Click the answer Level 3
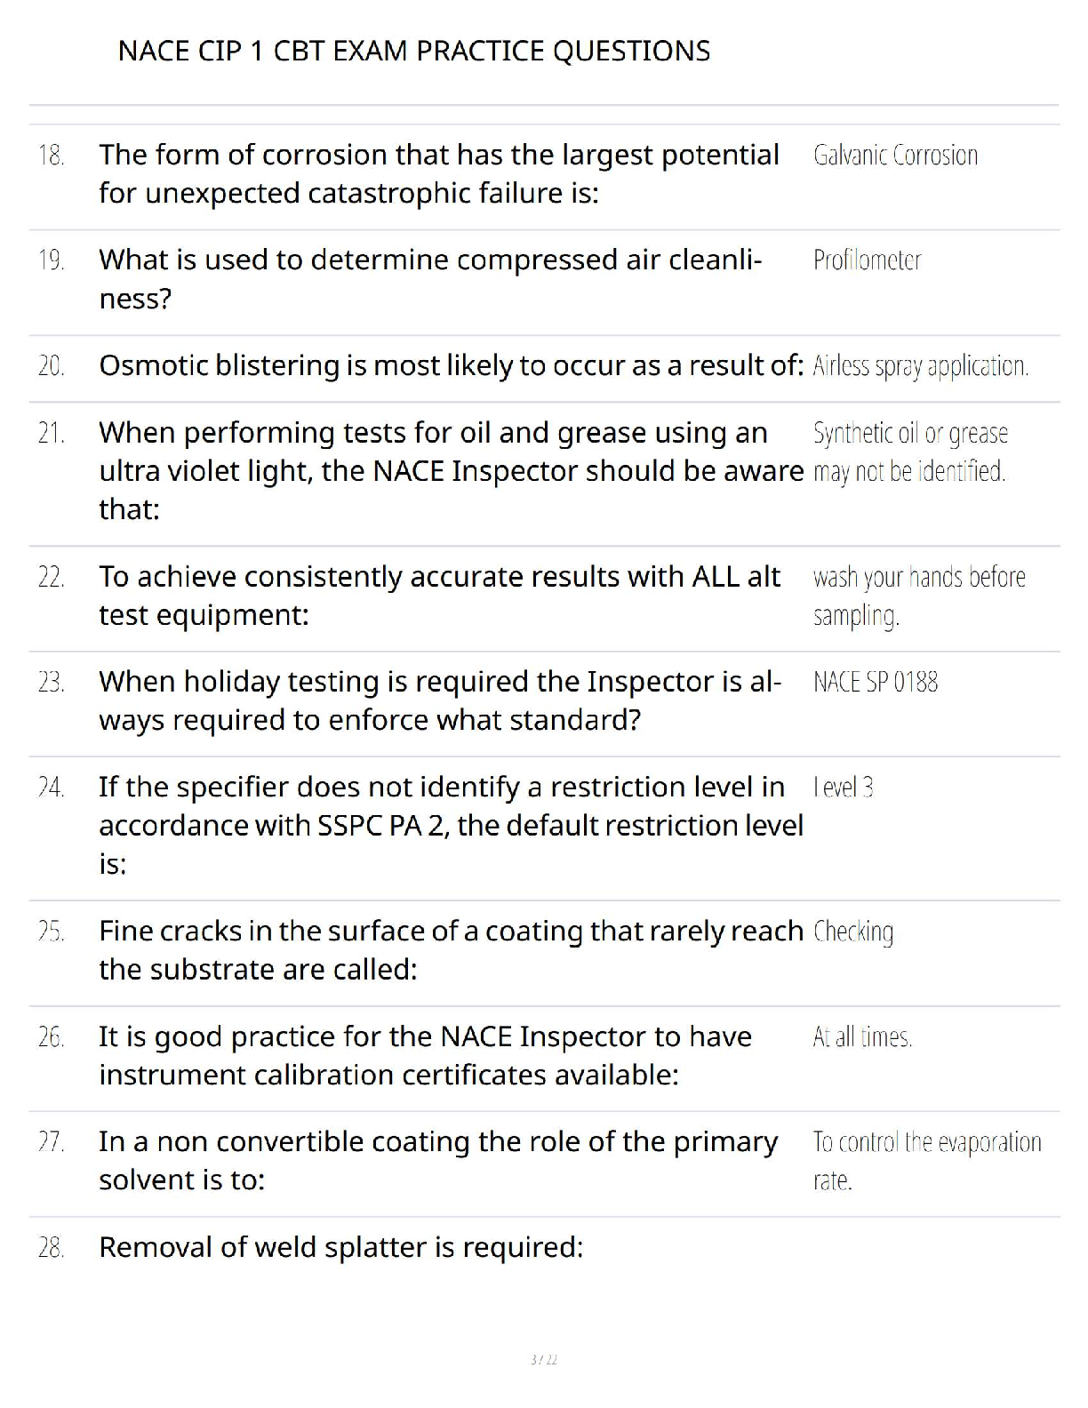This screenshot has width=1088, height=1408. tap(843, 788)
